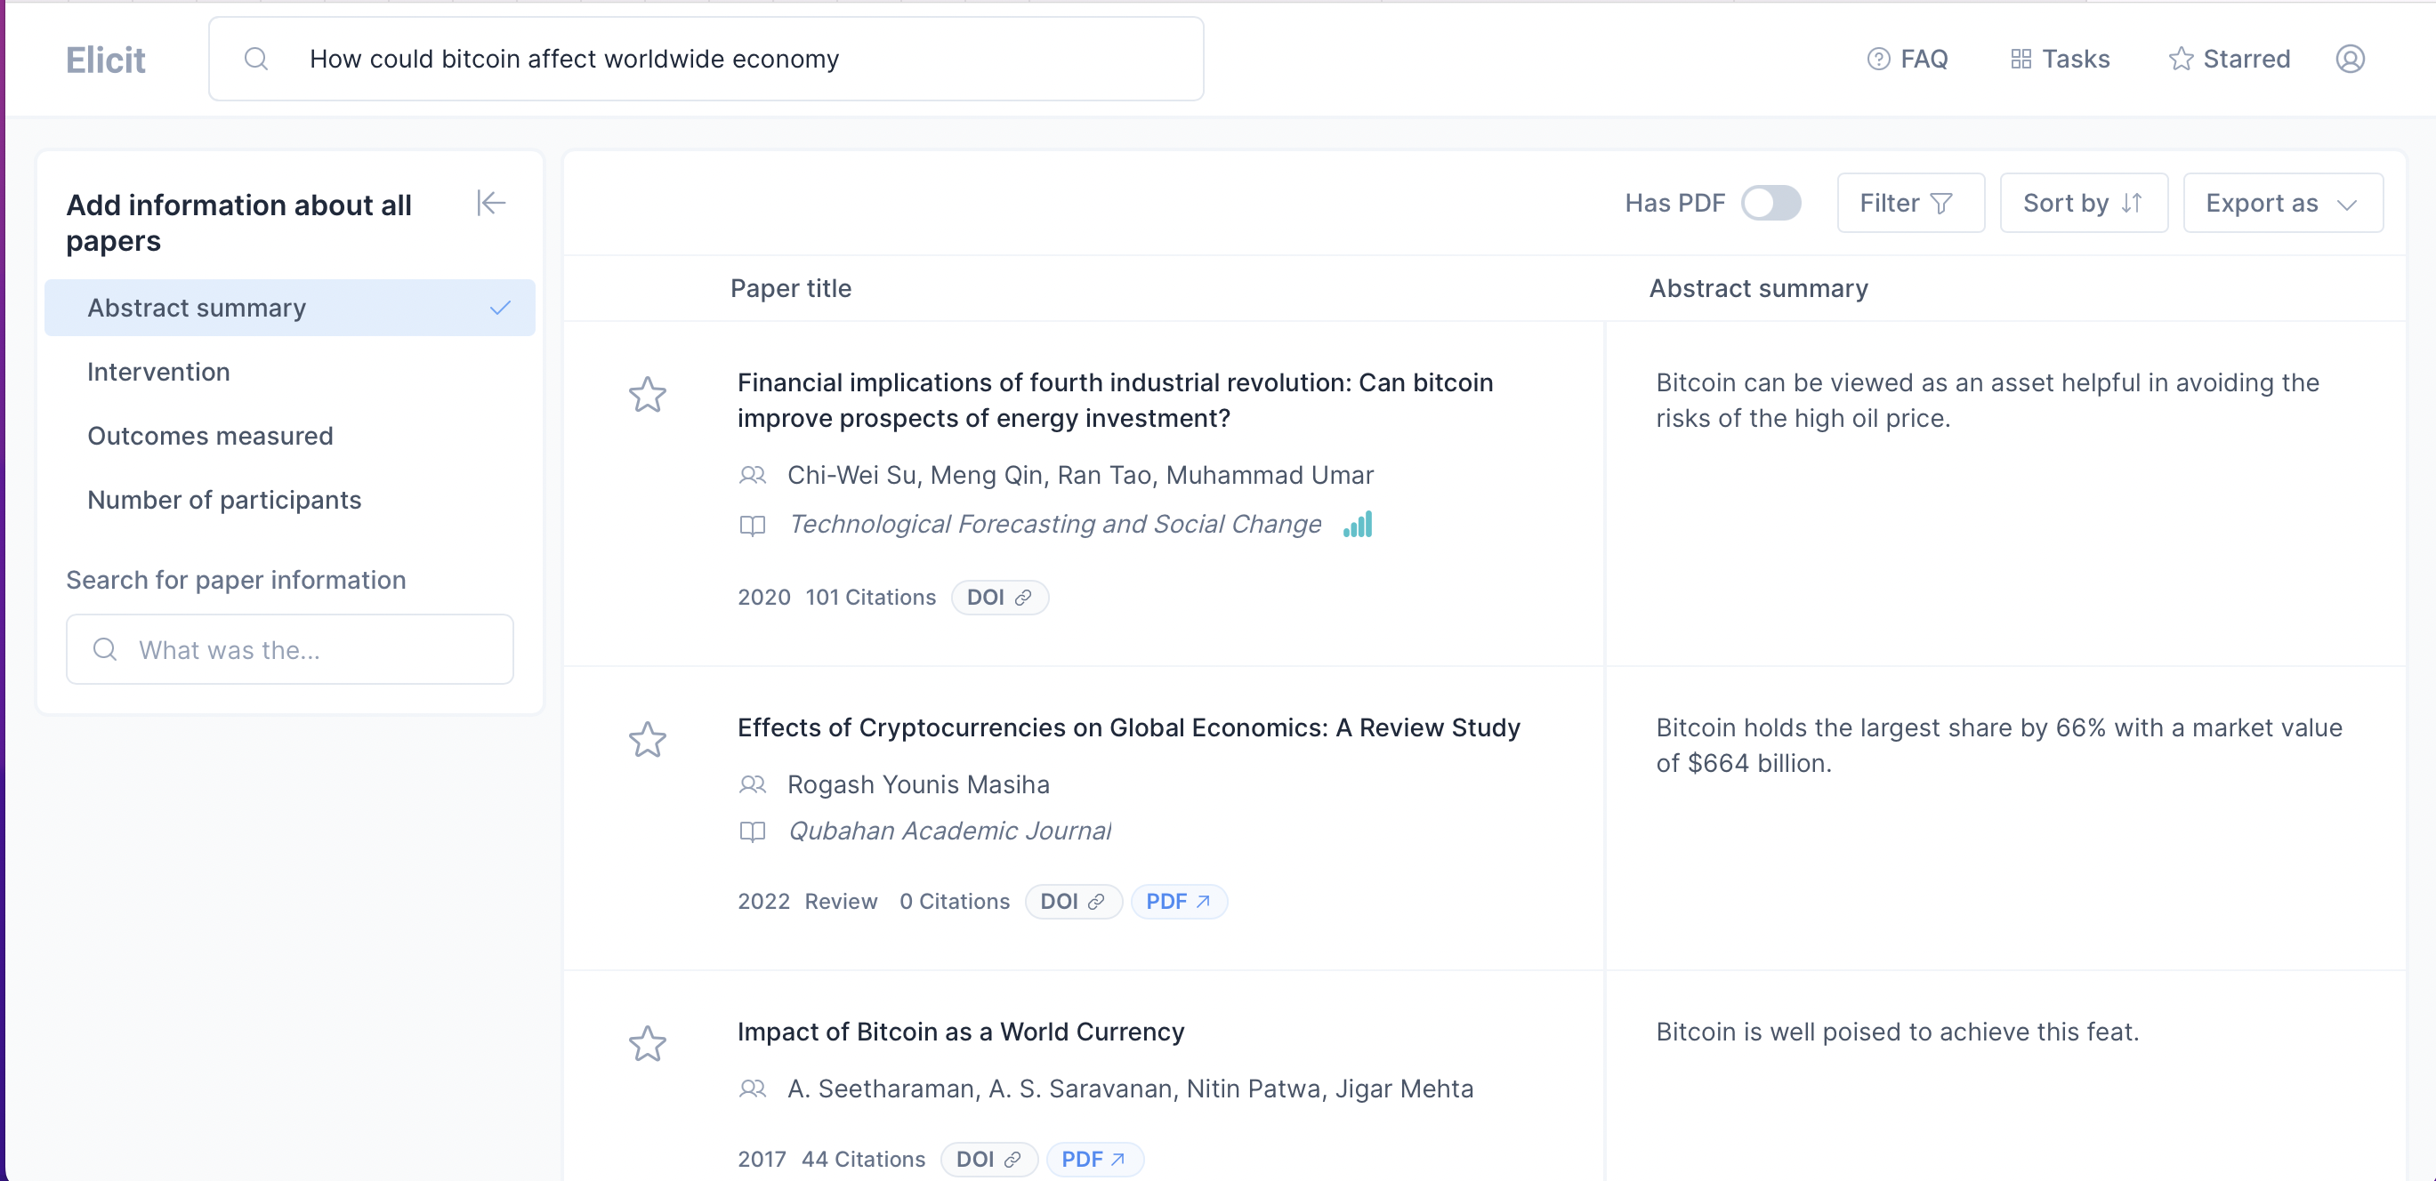Open PDF of Effects of Cryptocurrencies paper
2436x1181 pixels.
pyautogui.click(x=1177, y=901)
